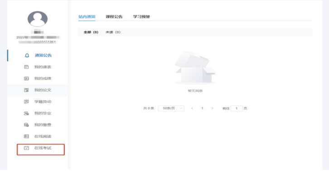
Task: Click the 我的缴费 payment icon
Action: click(x=26, y=125)
